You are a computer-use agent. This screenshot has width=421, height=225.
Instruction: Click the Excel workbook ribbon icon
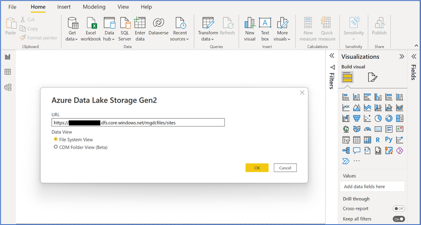pos(91,29)
